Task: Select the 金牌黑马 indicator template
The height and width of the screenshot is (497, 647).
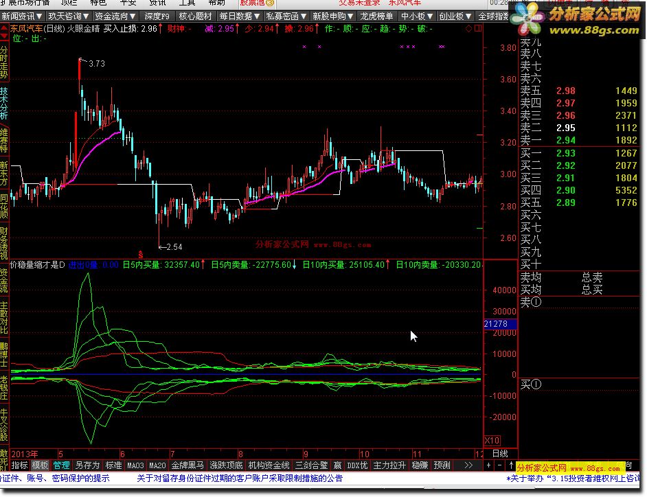Action: click(188, 465)
